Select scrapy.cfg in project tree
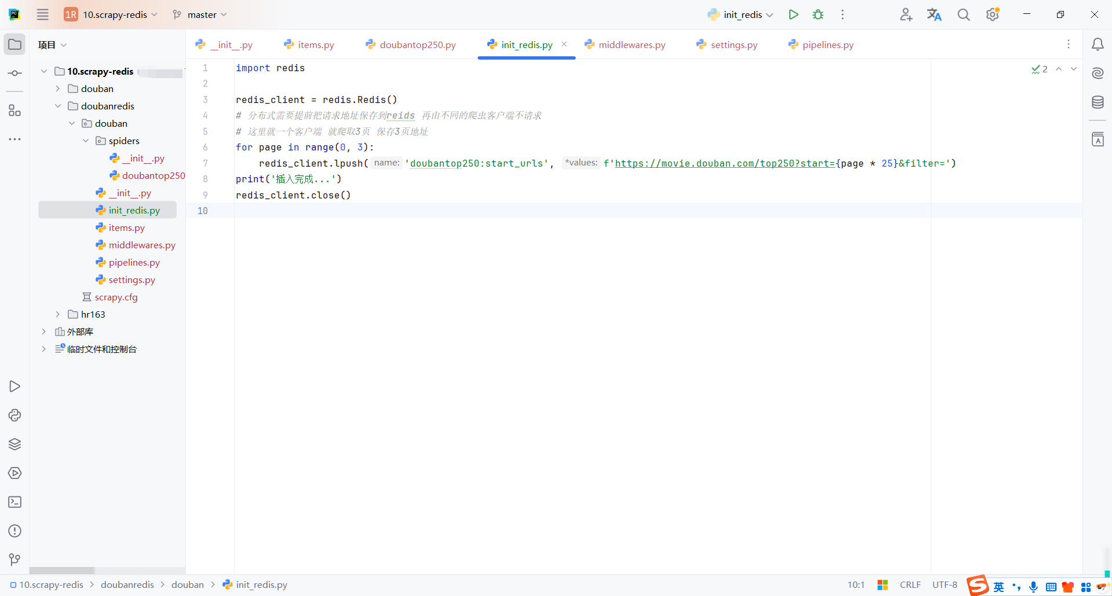The image size is (1112, 596). [x=116, y=297]
